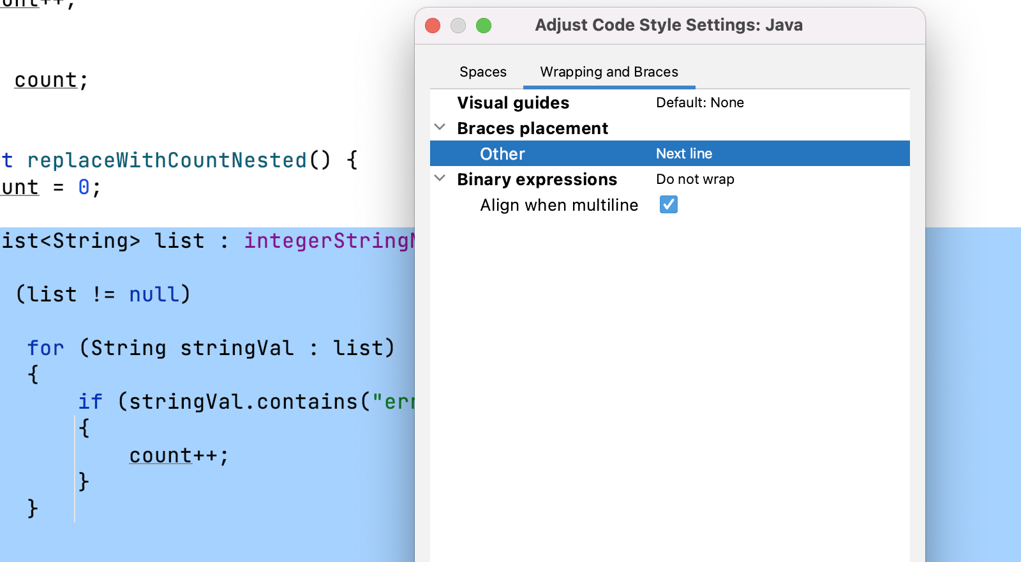
Task: Open the Next line dropdown for Other
Action: (x=684, y=153)
